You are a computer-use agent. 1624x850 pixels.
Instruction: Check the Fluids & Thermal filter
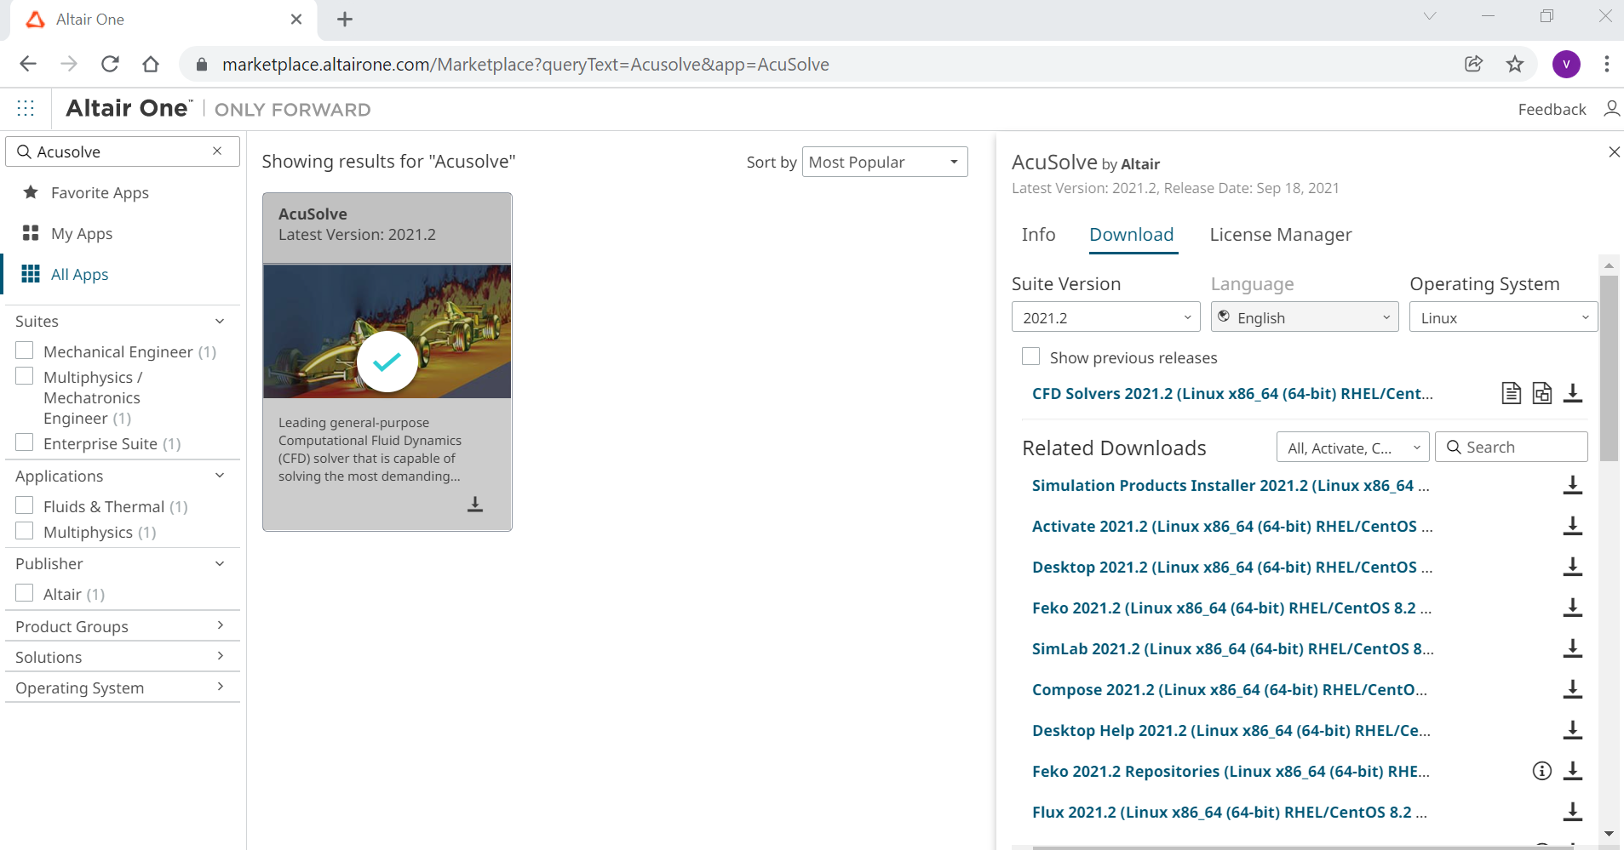click(x=25, y=505)
